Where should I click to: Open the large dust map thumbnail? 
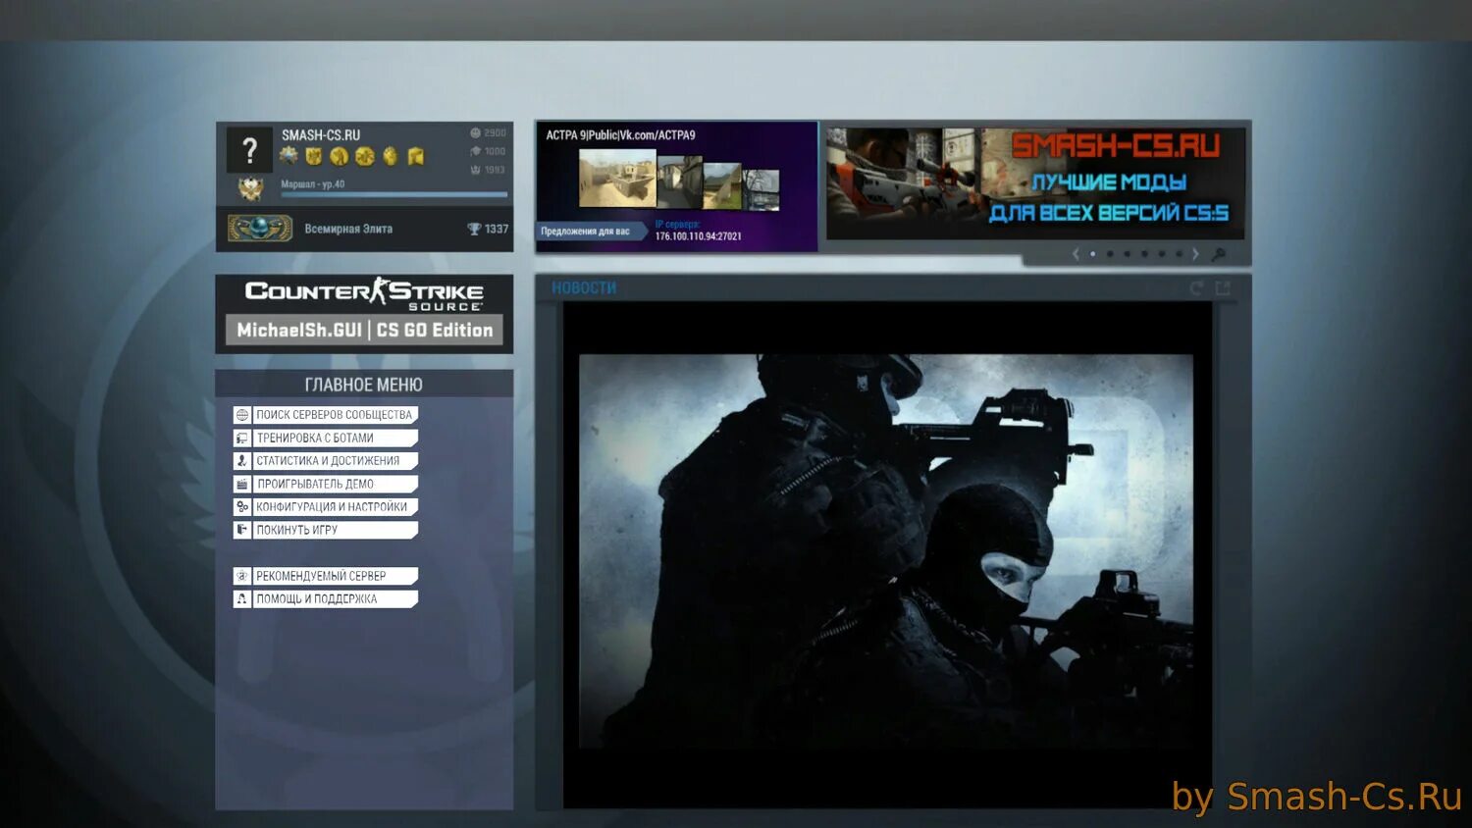click(617, 178)
